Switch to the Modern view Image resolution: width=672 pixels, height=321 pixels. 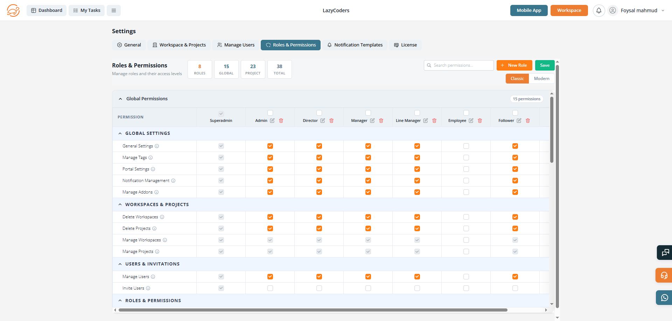point(541,79)
